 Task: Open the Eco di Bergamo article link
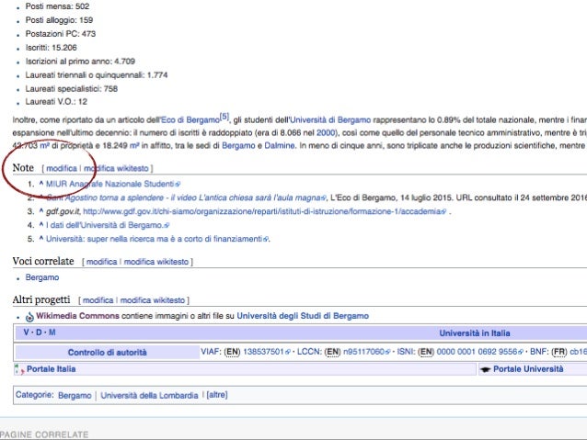[190, 120]
